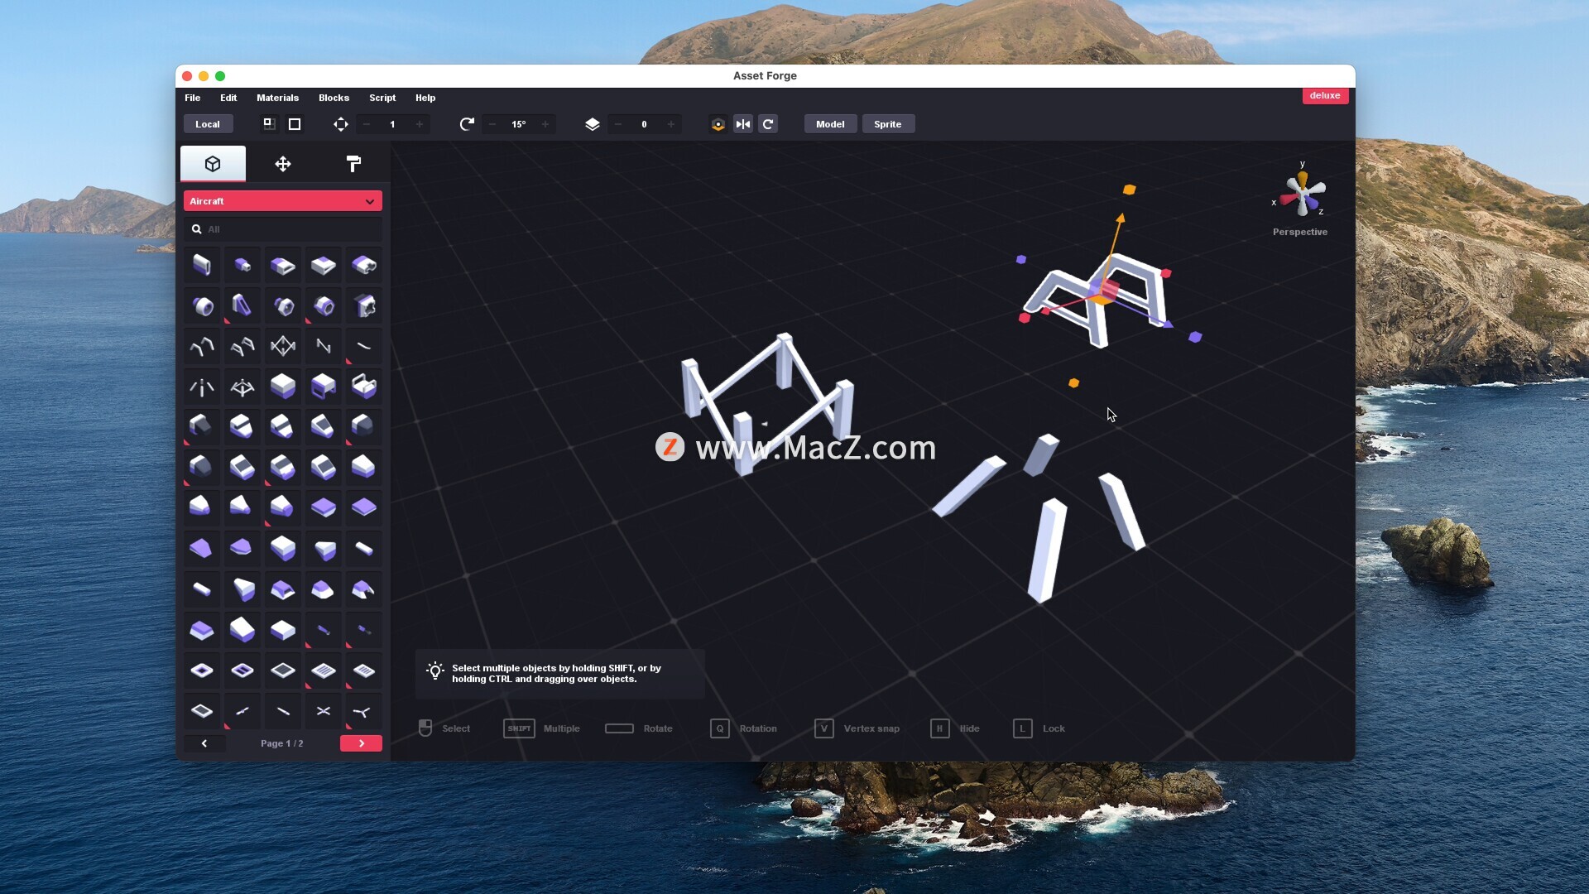Select the round jet intake block
The height and width of the screenshot is (894, 1589).
(202, 306)
